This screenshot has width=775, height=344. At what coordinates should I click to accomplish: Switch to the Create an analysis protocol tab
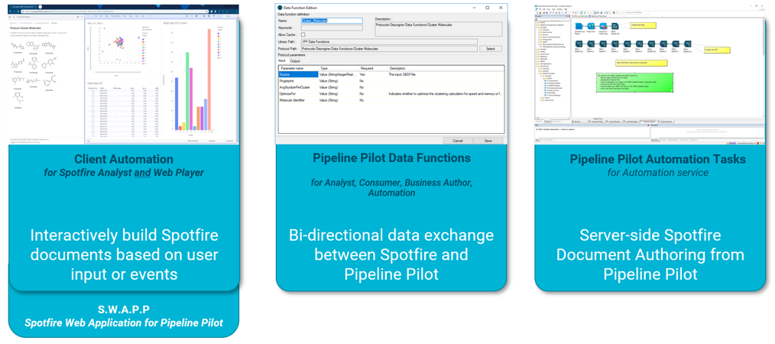648,121
